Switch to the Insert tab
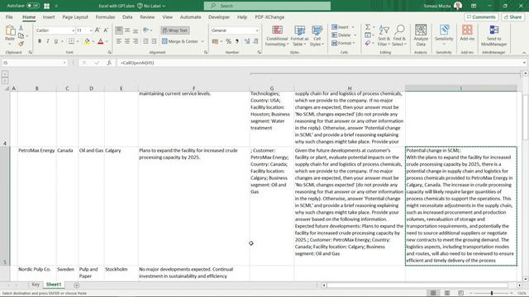Screen dimensions: 529x297 [49, 16]
